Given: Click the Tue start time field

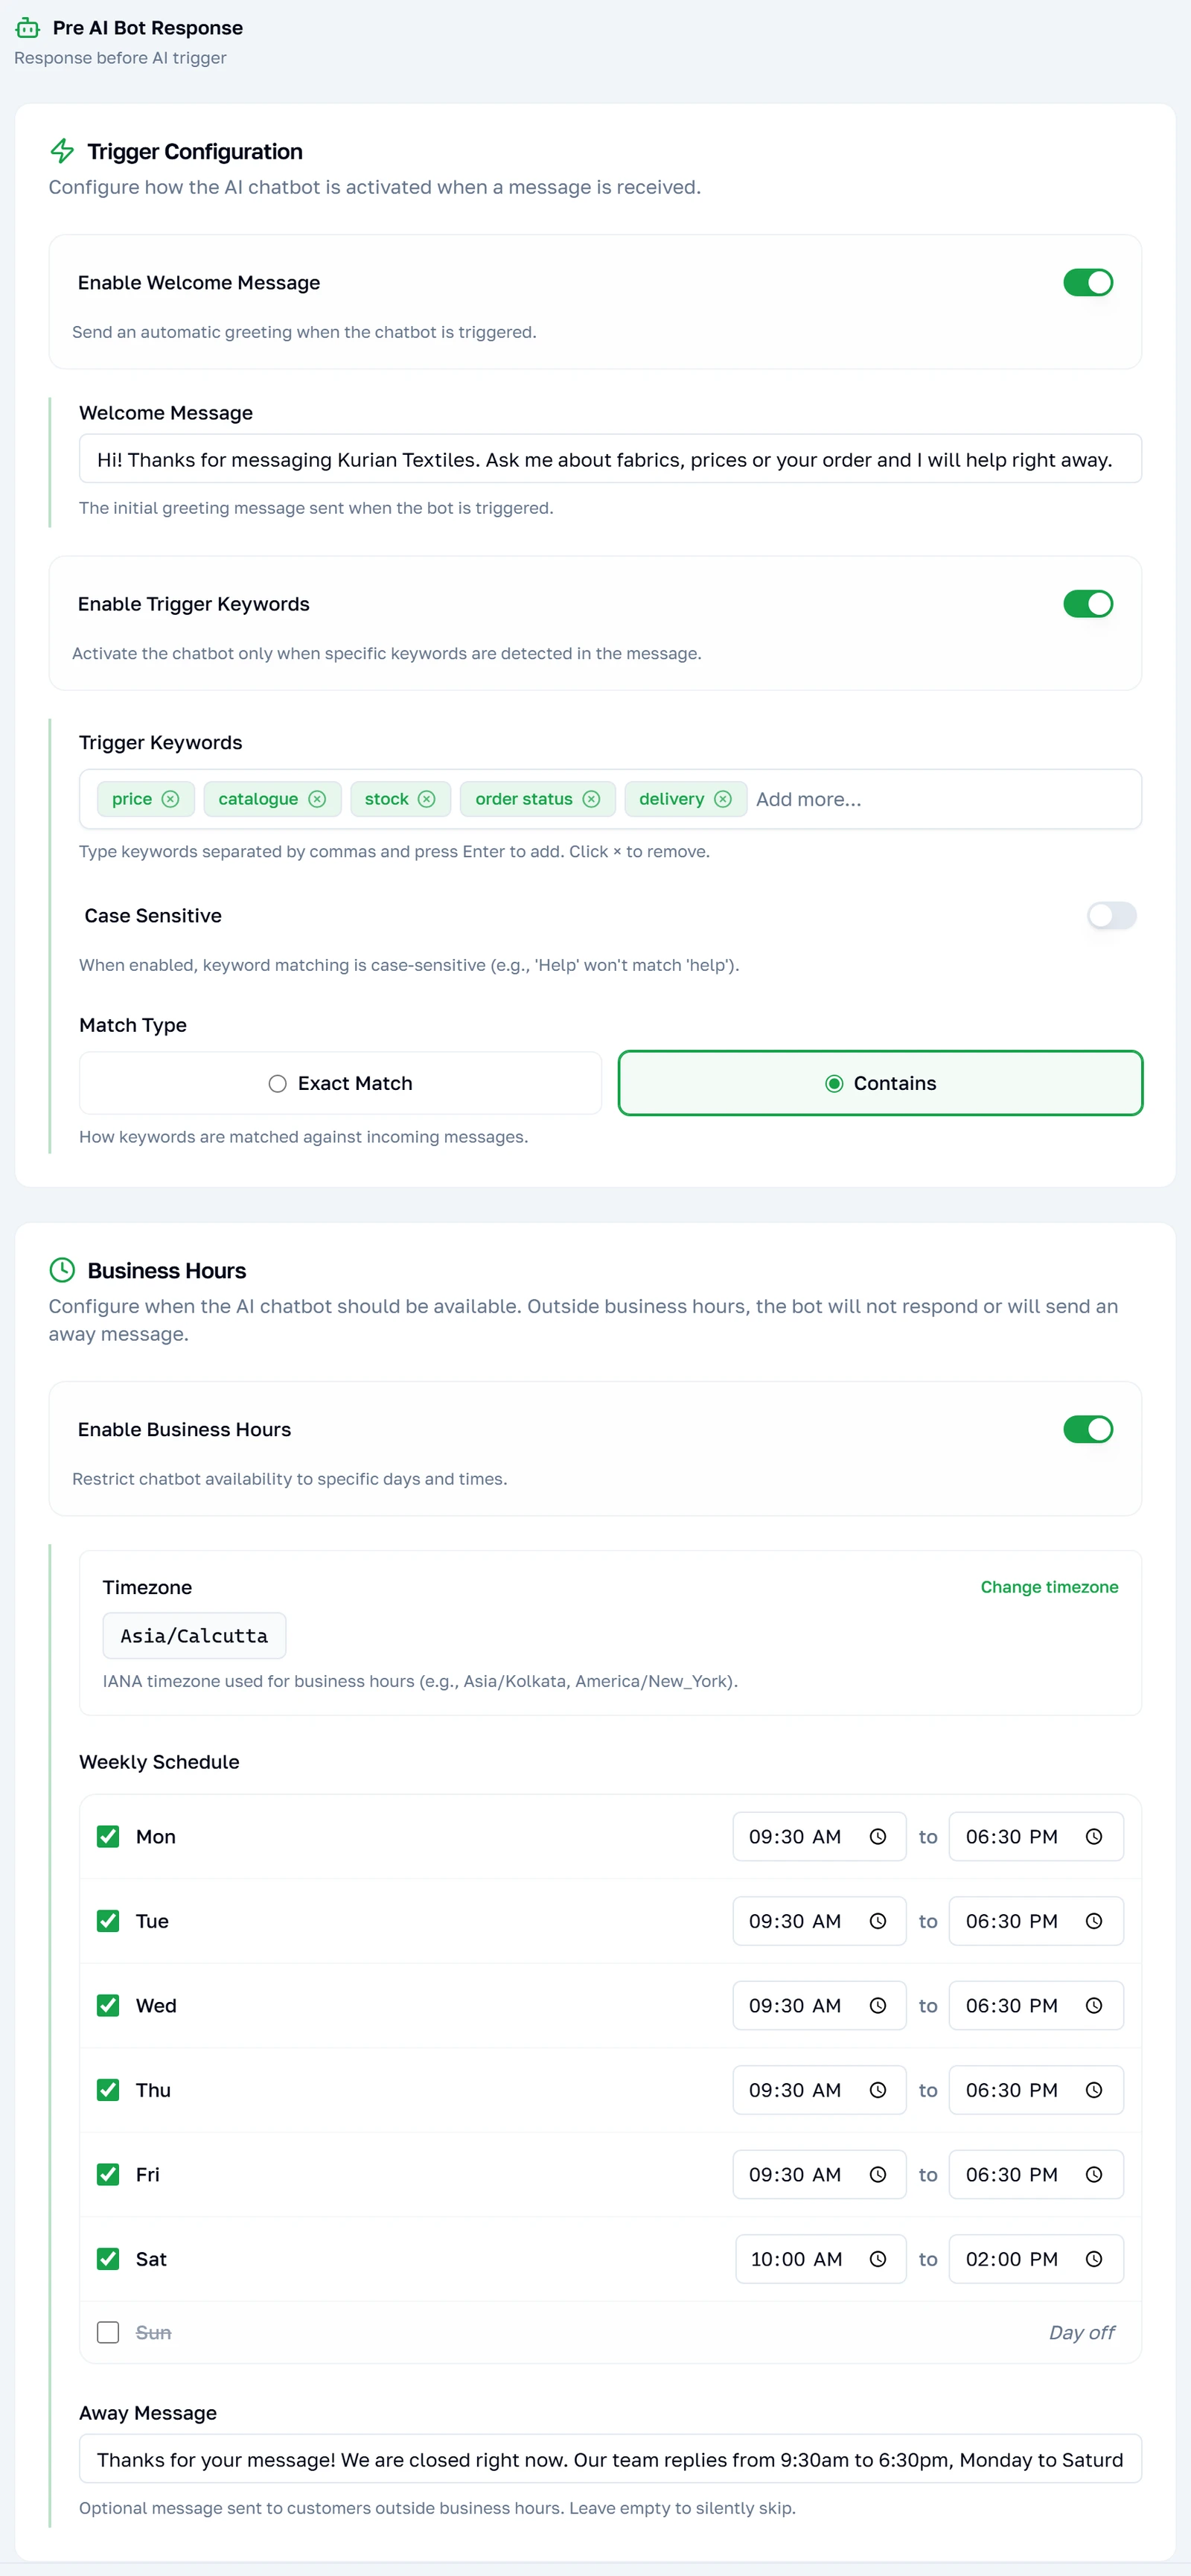Looking at the screenshot, I should point(819,1921).
